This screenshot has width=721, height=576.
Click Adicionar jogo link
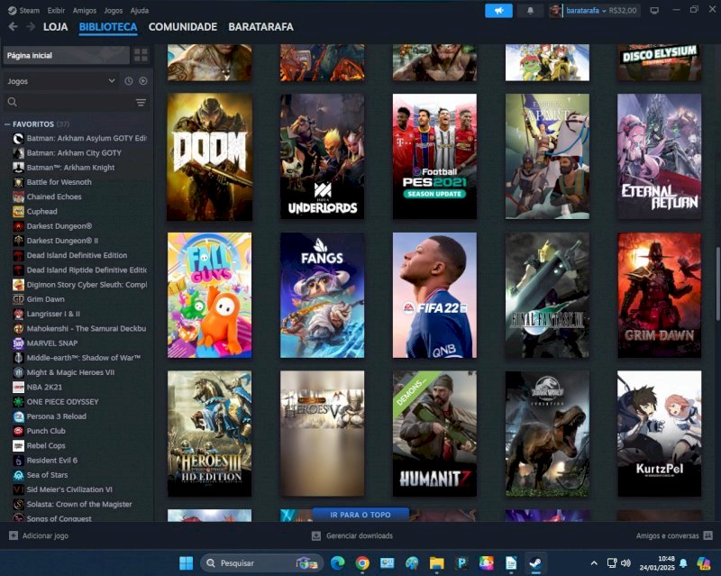46,535
